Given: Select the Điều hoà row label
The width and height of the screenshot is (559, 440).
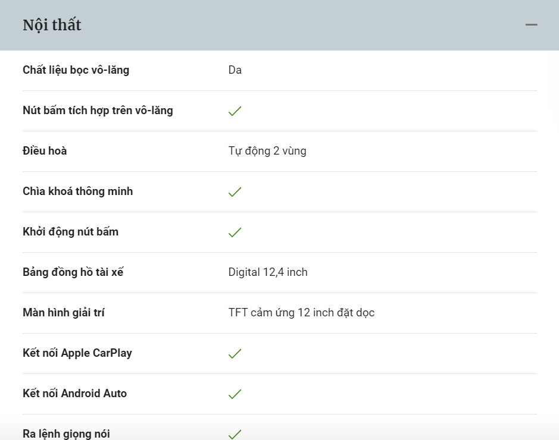Looking at the screenshot, I should [45, 151].
